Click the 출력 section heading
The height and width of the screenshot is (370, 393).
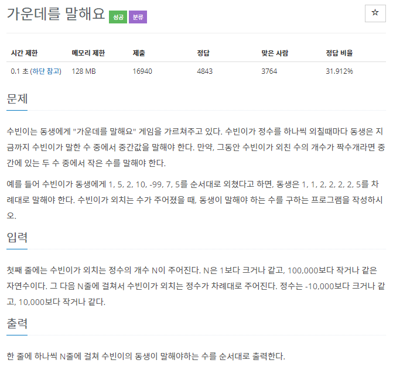click(17, 323)
